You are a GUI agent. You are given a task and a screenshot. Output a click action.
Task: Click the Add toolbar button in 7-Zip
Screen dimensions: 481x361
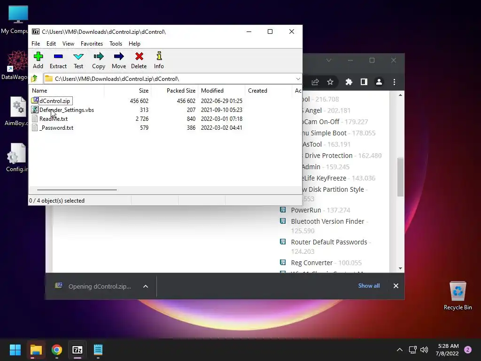(x=38, y=60)
